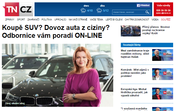
Task: Open the POLITIKA section
Action: [47, 20]
